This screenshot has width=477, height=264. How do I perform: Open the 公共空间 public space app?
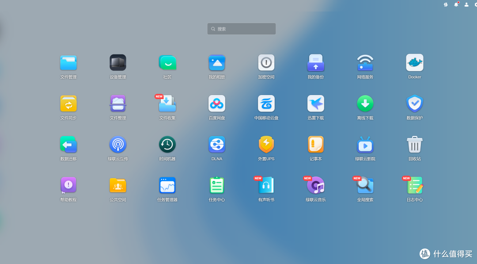tap(118, 185)
